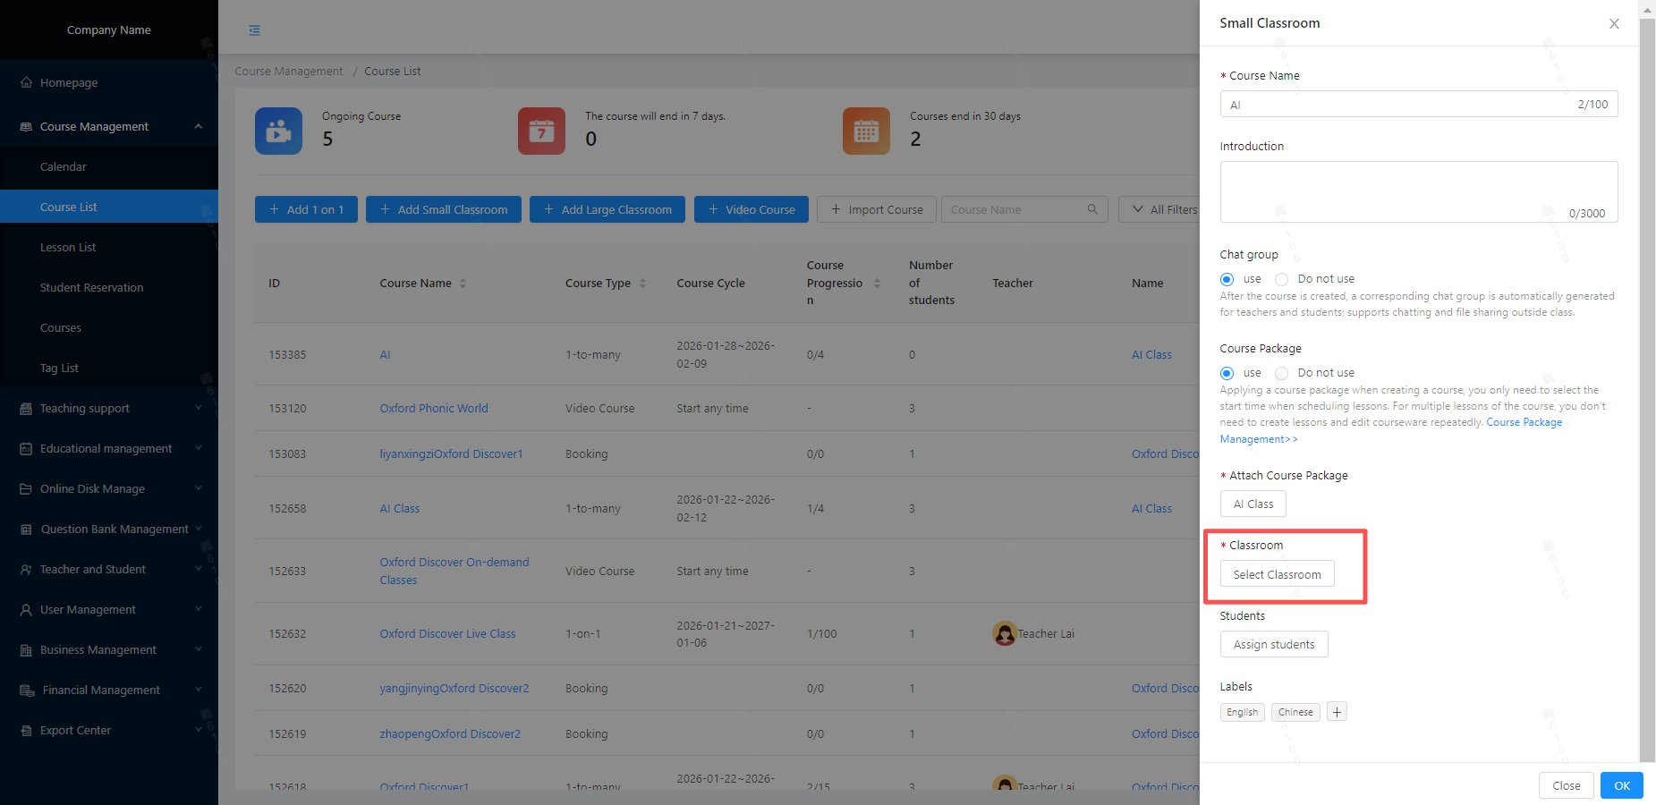Click the Select Classroom button

(1277, 574)
